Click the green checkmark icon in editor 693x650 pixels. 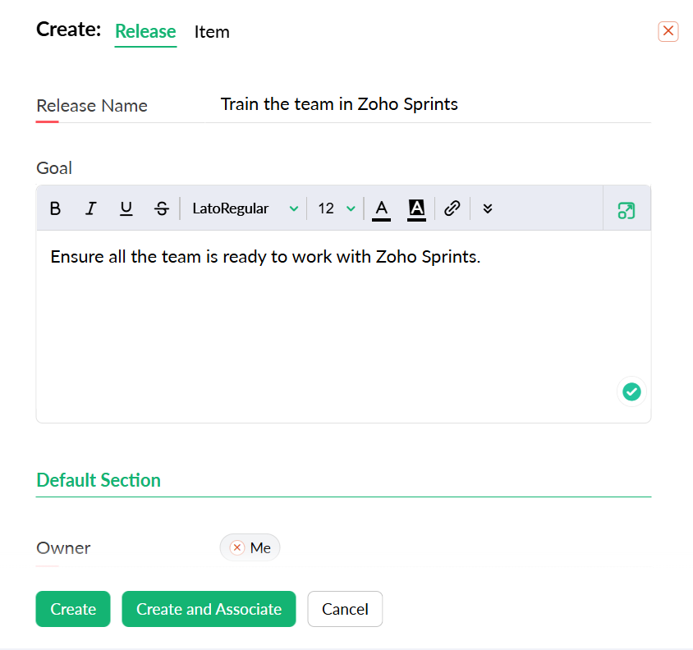point(631,391)
